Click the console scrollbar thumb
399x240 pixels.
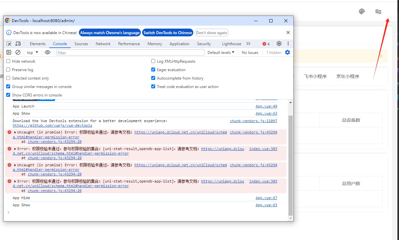[291, 165]
